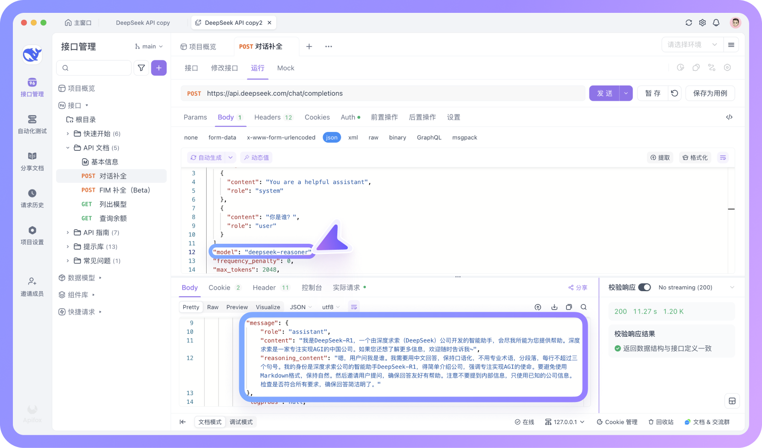762x448 pixels.
Task: Open the JSON format dropdown in response
Action: point(301,307)
